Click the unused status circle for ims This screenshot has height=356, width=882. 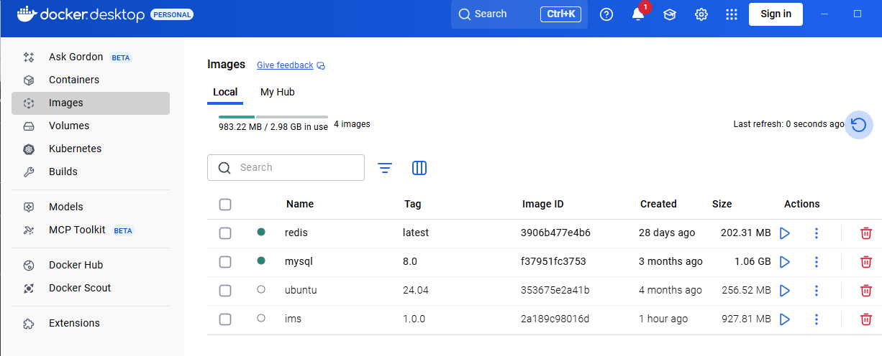tap(261, 318)
